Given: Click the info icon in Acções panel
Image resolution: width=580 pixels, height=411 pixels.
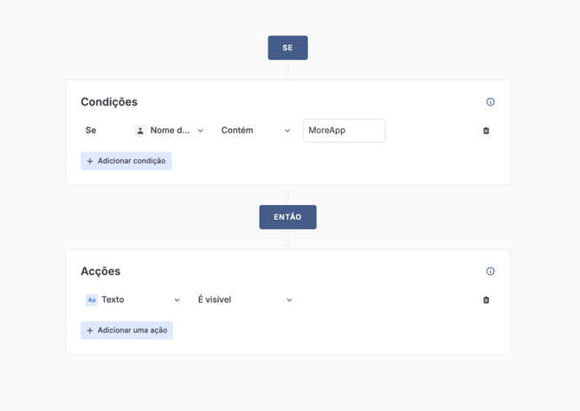Looking at the screenshot, I should click(490, 272).
